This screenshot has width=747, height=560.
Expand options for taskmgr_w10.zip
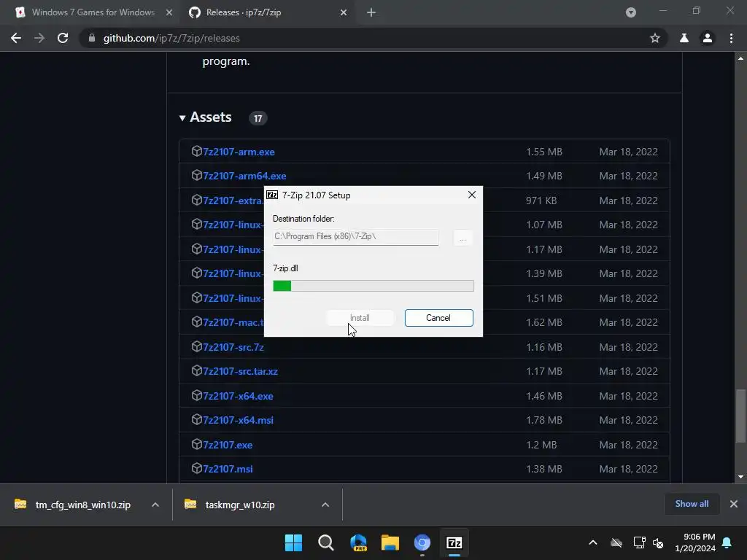[325, 505]
